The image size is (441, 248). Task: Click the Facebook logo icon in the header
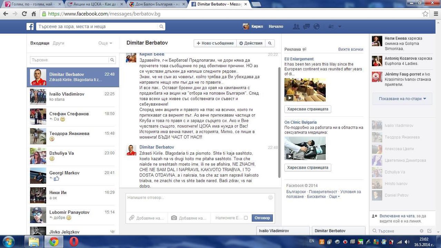coord(30,27)
